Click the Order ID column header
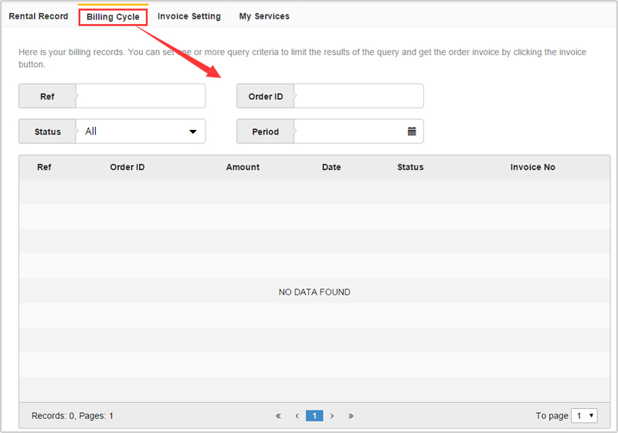This screenshot has width=618, height=433. tap(127, 167)
